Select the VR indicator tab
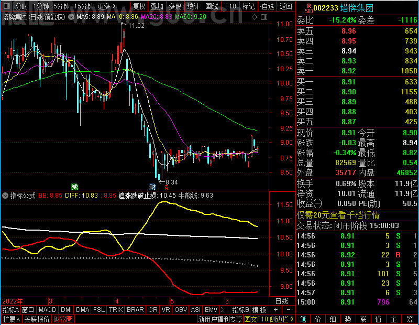The height and width of the screenshot is (325, 419). click(166, 310)
